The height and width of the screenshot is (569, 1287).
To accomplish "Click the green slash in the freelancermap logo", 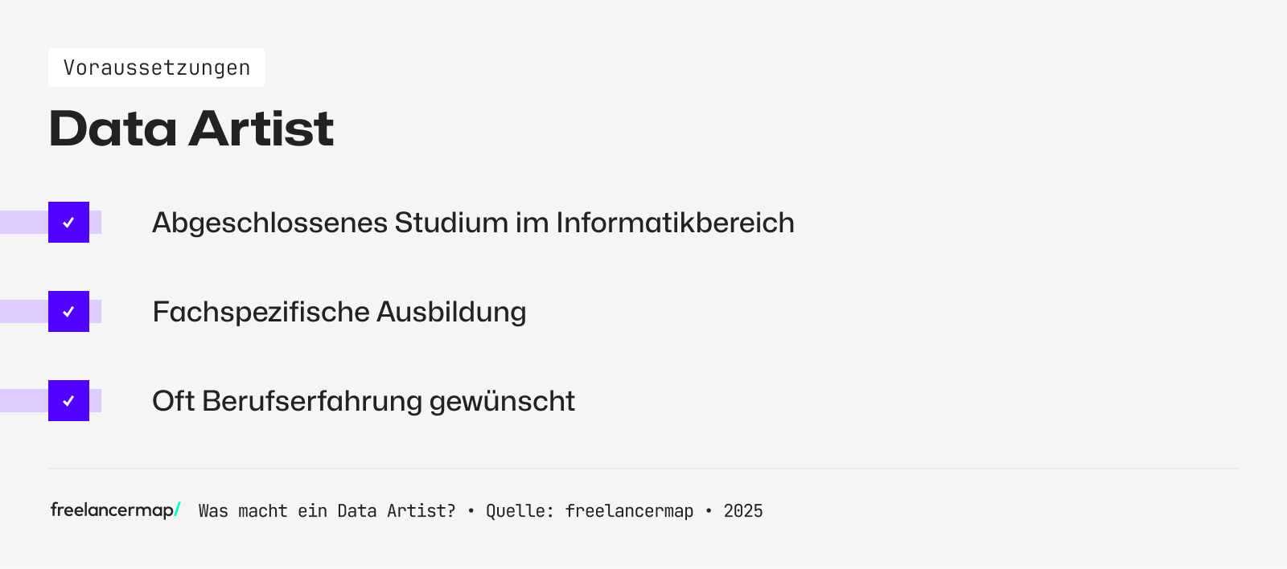I will (x=177, y=509).
